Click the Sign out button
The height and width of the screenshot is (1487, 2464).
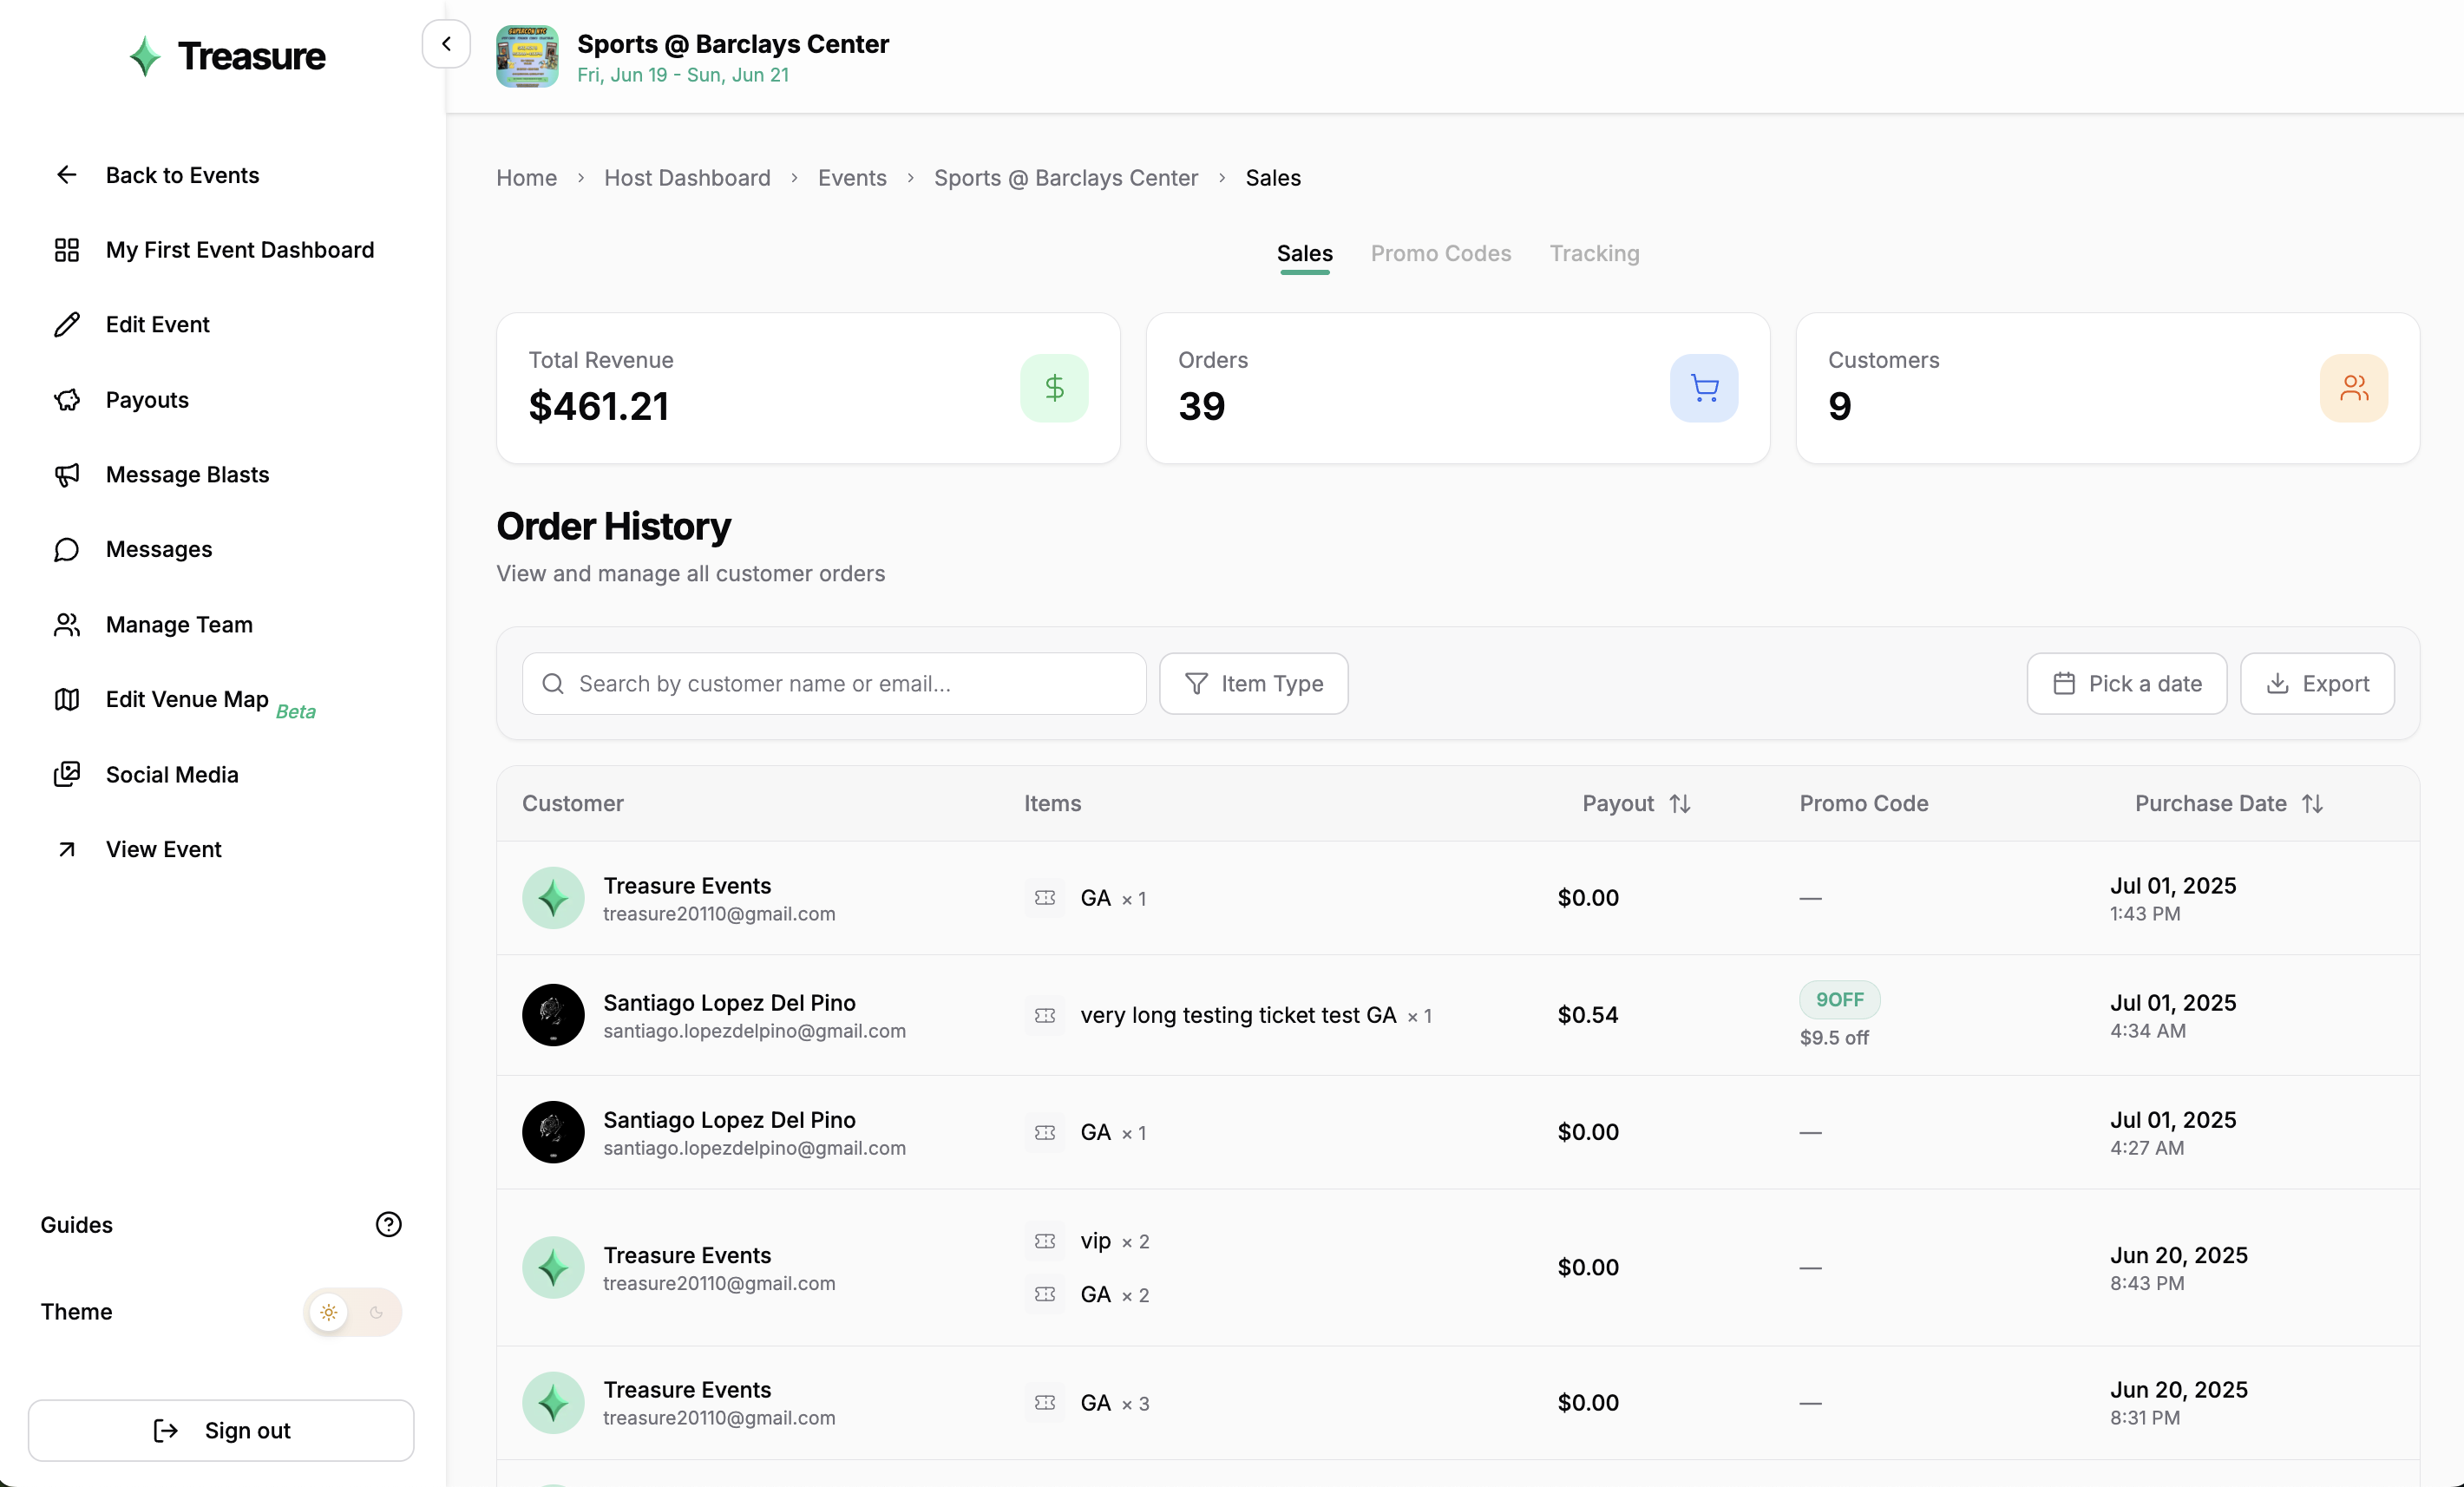click(221, 1430)
